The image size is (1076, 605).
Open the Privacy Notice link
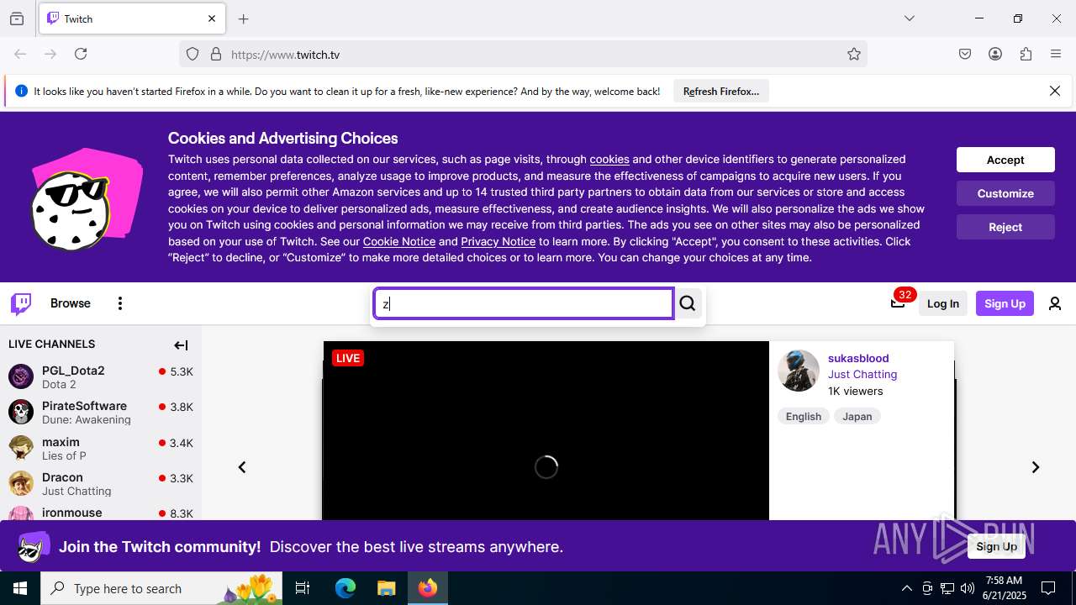tap(498, 241)
